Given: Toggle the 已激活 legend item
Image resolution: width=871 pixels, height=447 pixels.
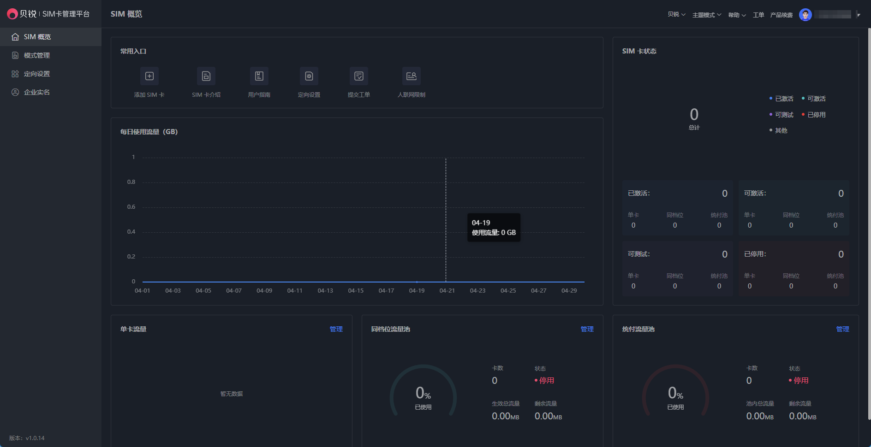Looking at the screenshot, I should [783, 99].
